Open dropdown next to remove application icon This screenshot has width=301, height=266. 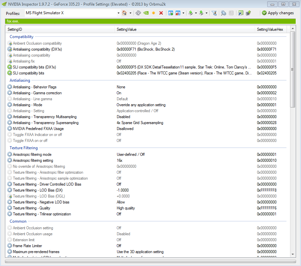183,13
